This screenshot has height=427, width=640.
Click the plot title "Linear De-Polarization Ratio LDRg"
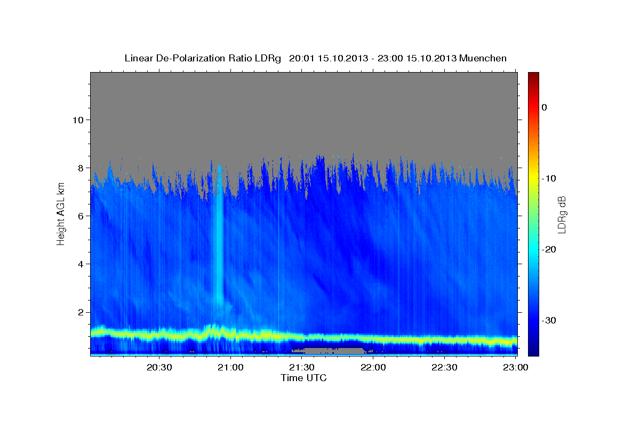(x=202, y=58)
